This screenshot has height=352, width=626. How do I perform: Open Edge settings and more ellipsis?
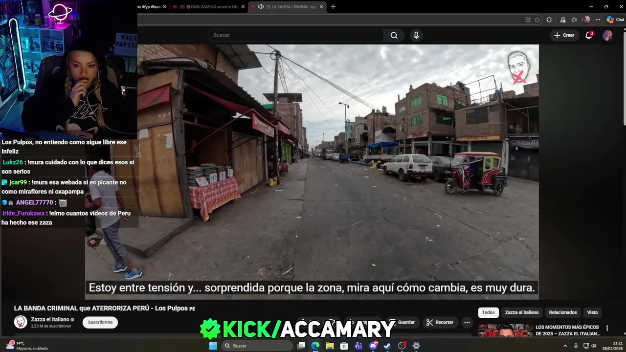point(598,20)
